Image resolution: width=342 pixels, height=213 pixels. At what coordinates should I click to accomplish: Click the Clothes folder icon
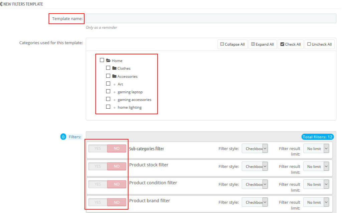[x=114, y=68]
